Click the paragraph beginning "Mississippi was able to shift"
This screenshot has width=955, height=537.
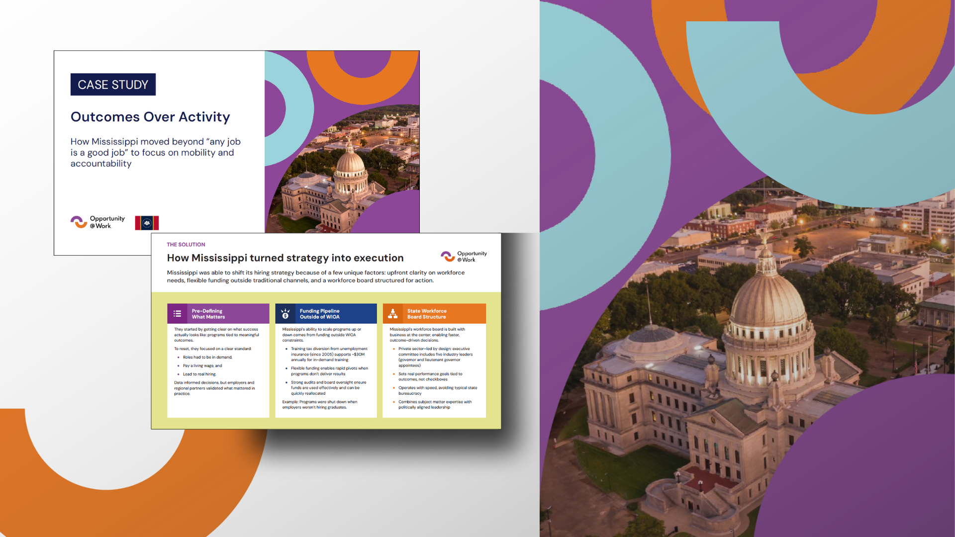click(316, 276)
